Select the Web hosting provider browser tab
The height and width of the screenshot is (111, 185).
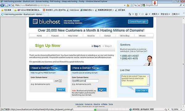(22, 14)
